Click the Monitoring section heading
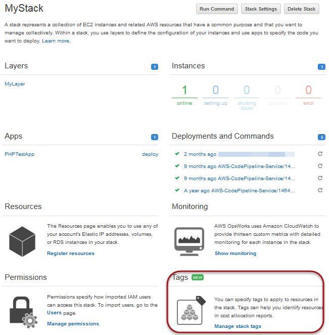329x335 pixels. pos(190,206)
